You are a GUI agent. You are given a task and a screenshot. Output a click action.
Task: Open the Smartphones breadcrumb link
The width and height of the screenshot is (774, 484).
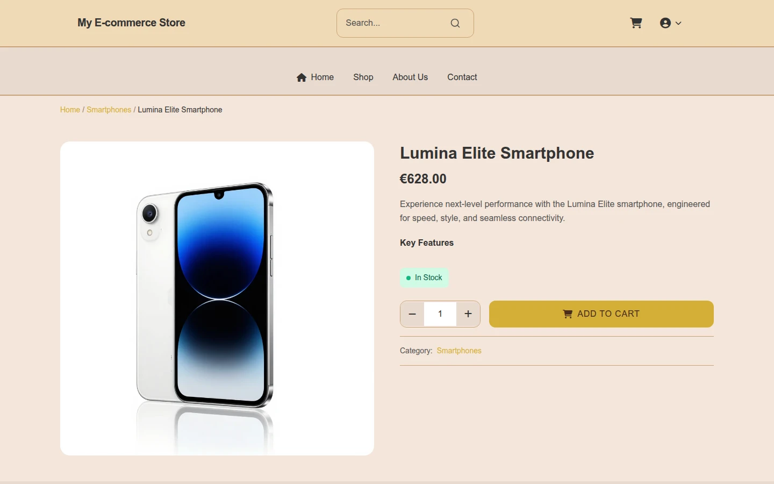coord(109,110)
